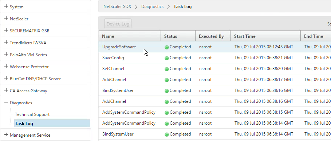Expand Websense Protector plus icon
This screenshot has width=331, height=141.
click(6, 67)
